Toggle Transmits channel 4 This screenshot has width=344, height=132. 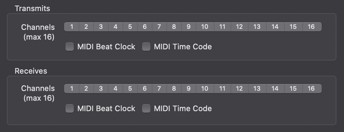[116, 27]
